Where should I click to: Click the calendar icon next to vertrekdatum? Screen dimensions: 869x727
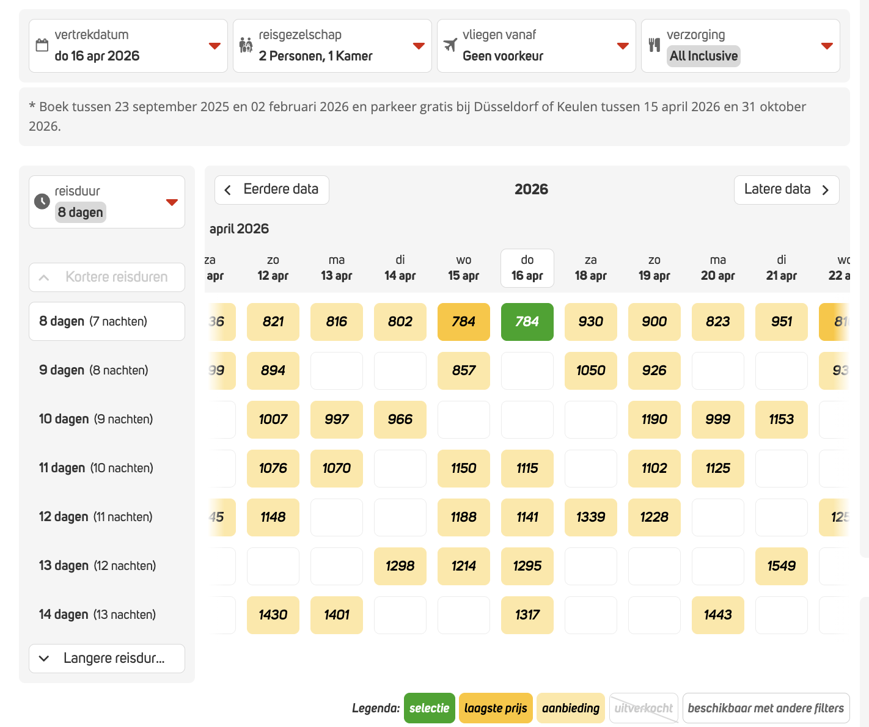click(x=42, y=45)
